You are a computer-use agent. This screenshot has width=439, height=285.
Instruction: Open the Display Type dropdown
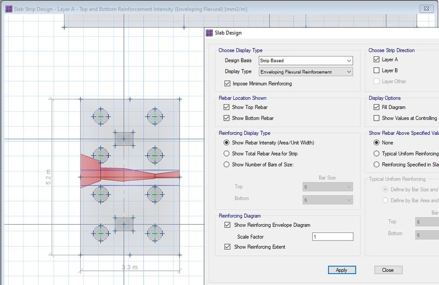(306, 72)
